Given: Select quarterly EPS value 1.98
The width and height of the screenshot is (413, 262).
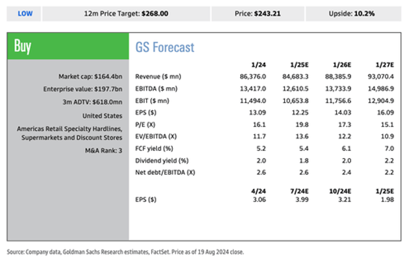Looking at the screenshot, I should pos(387,199).
